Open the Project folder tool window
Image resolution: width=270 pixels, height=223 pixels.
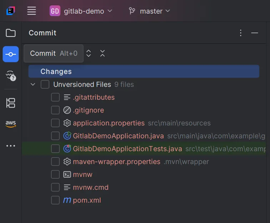11,33
